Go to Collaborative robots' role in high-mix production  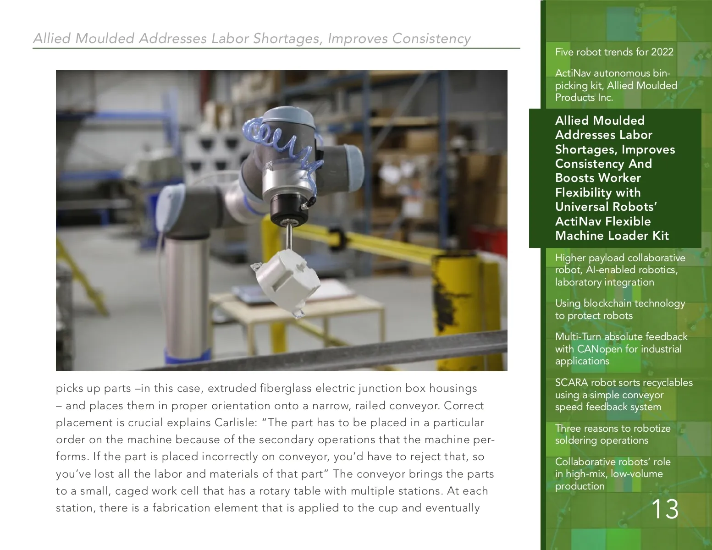coord(613,474)
